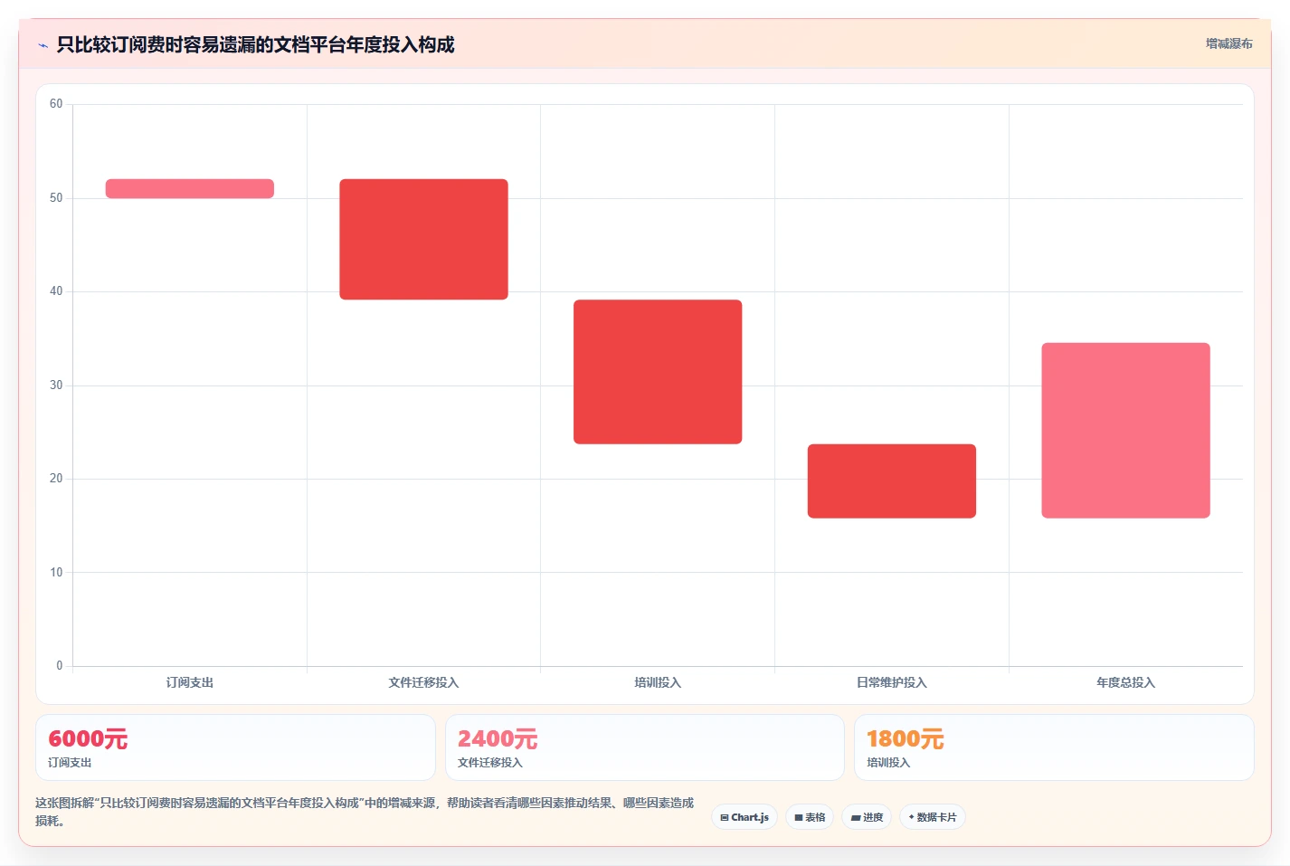Click the 年度总投入 x-axis label
The image size is (1290, 866).
point(1125,682)
